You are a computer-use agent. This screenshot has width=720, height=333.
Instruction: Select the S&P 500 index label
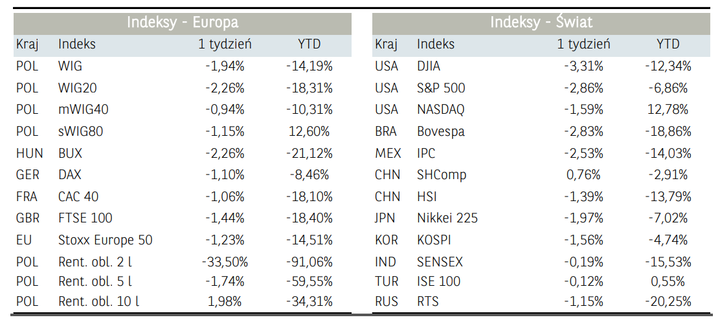click(x=441, y=88)
